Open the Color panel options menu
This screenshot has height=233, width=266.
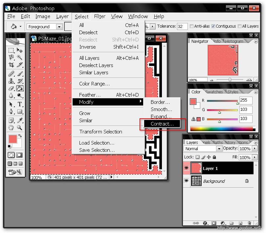click(x=255, y=92)
